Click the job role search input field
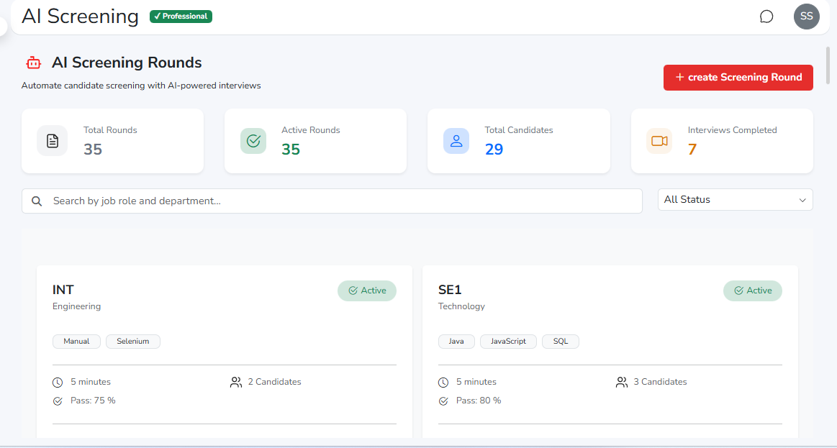837x448 pixels. click(288, 201)
